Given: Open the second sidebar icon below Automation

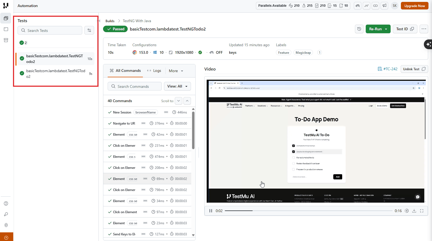Looking at the screenshot, I should [6, 29].
